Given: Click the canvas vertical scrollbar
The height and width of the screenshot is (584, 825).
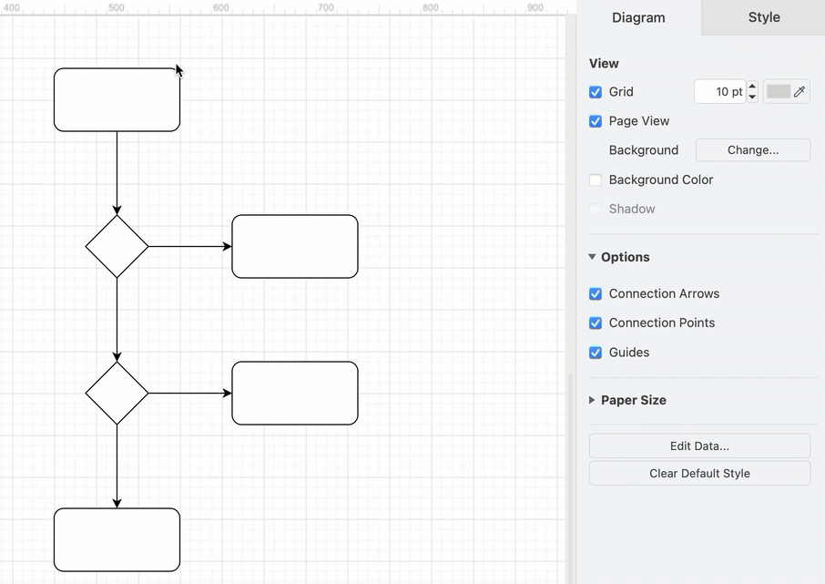Looking at the screenshot, I should click(x=570, y=478).
